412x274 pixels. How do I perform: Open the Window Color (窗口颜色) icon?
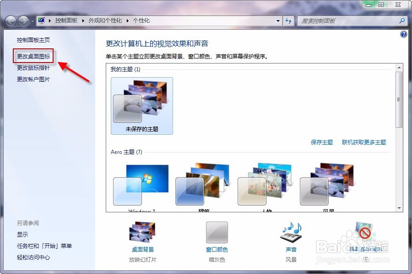(217, 232)
